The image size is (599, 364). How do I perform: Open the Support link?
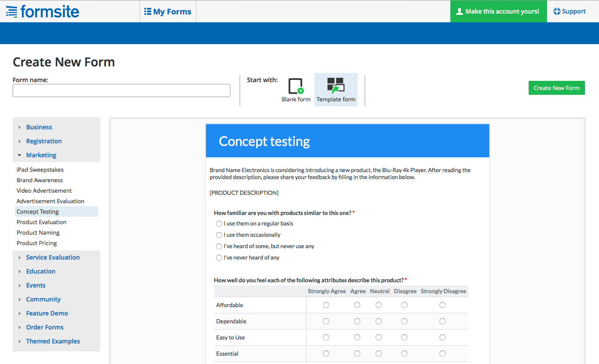(570, 11)
